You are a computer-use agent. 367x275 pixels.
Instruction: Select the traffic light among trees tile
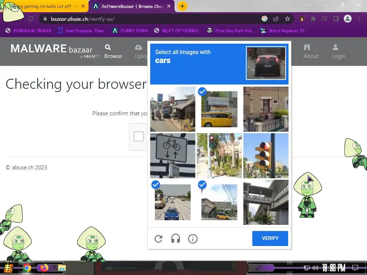pos(219,156)
